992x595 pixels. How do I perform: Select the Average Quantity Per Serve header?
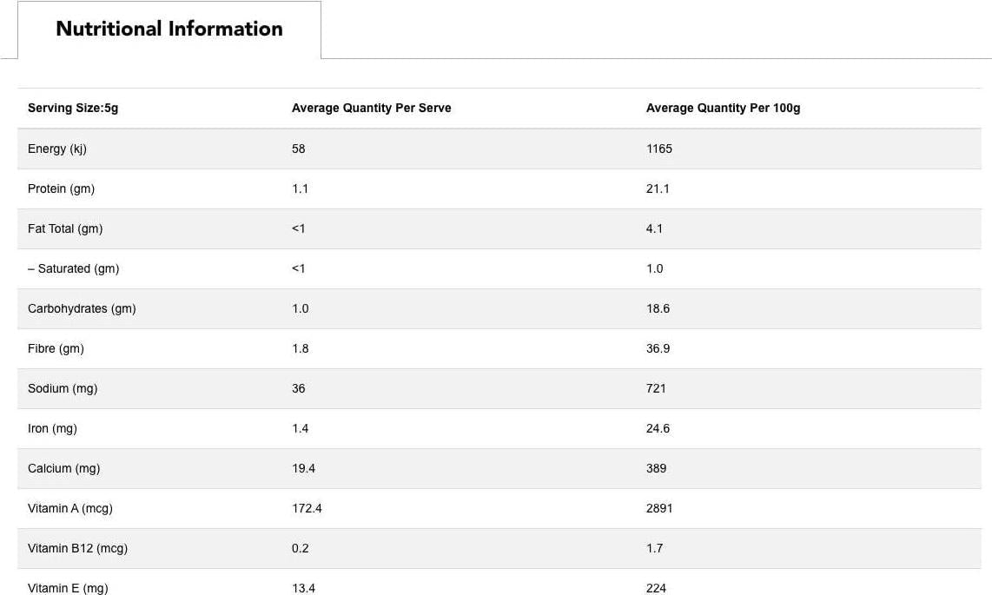[x=371, y=109]
